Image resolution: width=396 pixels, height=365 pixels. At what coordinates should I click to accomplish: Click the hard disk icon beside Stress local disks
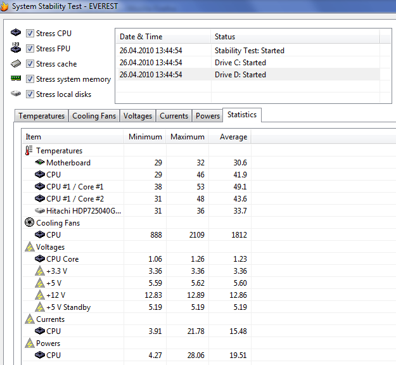[x=16, y=93]
